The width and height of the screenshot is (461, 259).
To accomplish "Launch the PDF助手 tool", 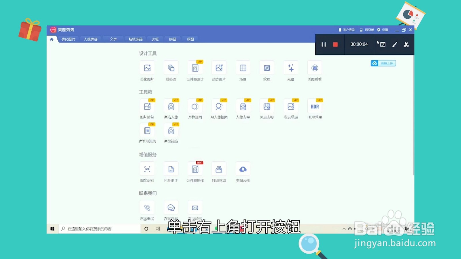I will tap(171, 169).
